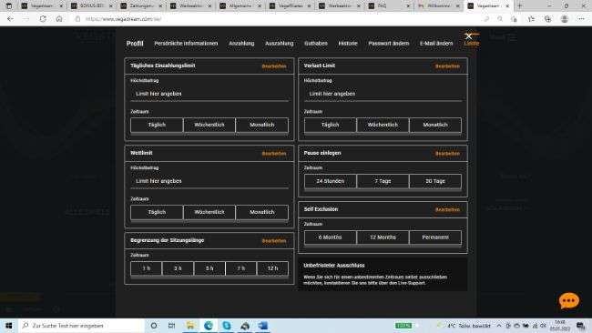Viewport: 592px width, 333px height.
Task: Select Wöchentlich under Verlust-Limit
Action: click(x=383, y=125)
